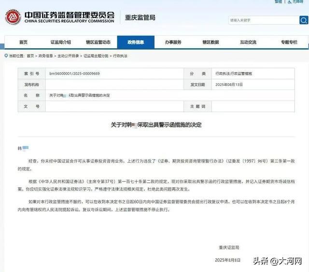Screen dimensions: 309x272
Task: Open the 首页 navigation tab
Action: click(23, 42)
